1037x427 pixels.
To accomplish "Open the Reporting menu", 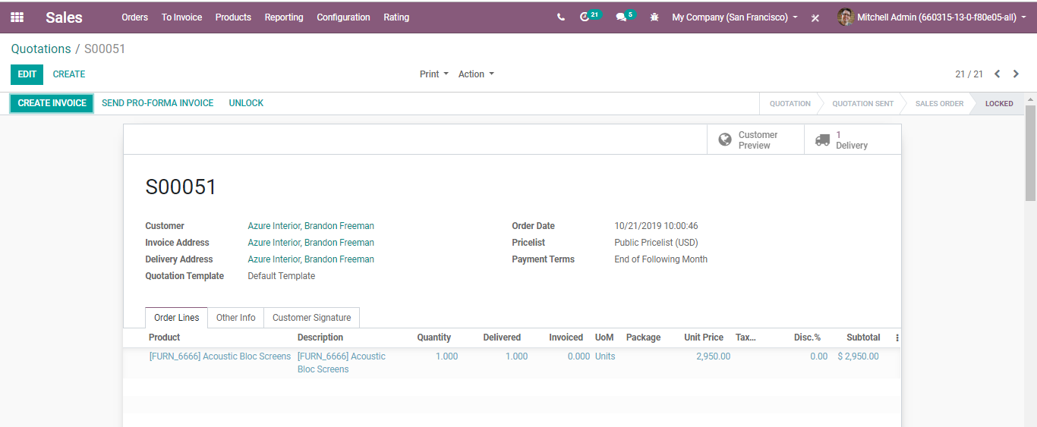I will (x=284, y=17).
